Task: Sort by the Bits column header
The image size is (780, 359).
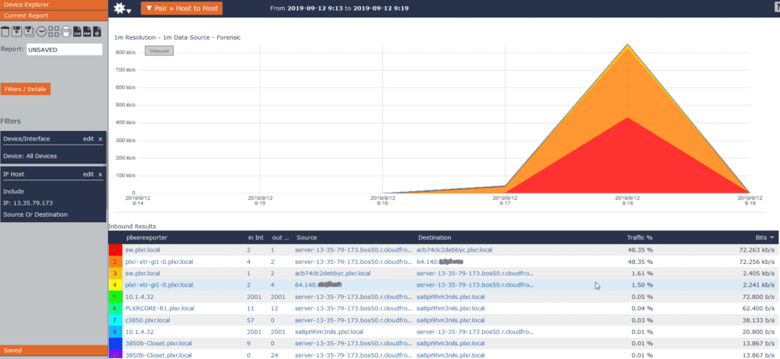Action: point(763,237)
